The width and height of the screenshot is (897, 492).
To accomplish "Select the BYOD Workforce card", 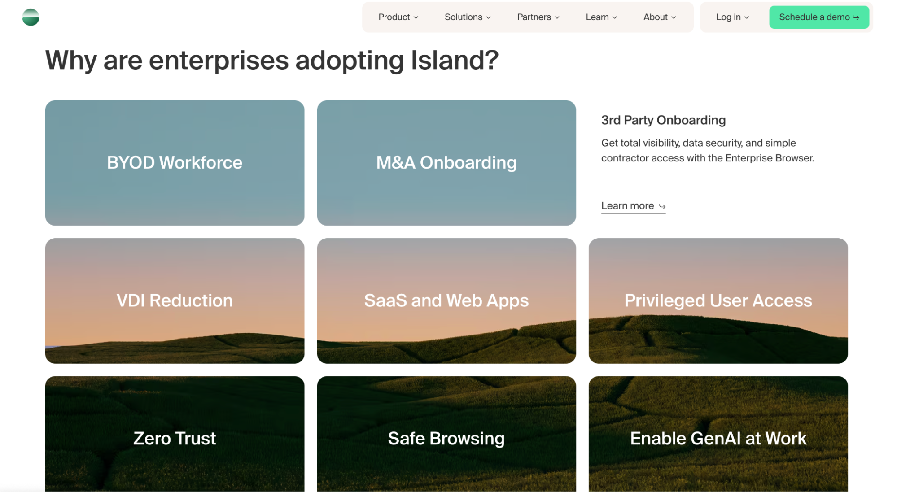I will (x=175, y=163).
